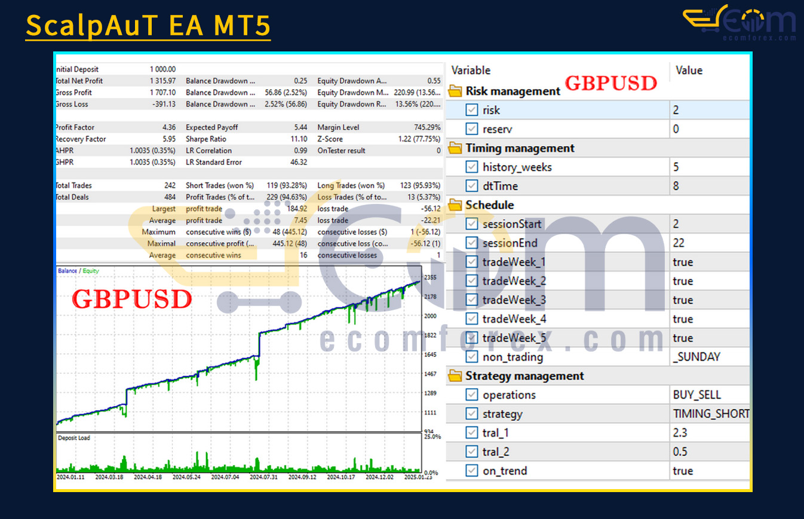Select the Risk management group row
The height and width of the screenshot is (519, 804).
tap(598, 91)
